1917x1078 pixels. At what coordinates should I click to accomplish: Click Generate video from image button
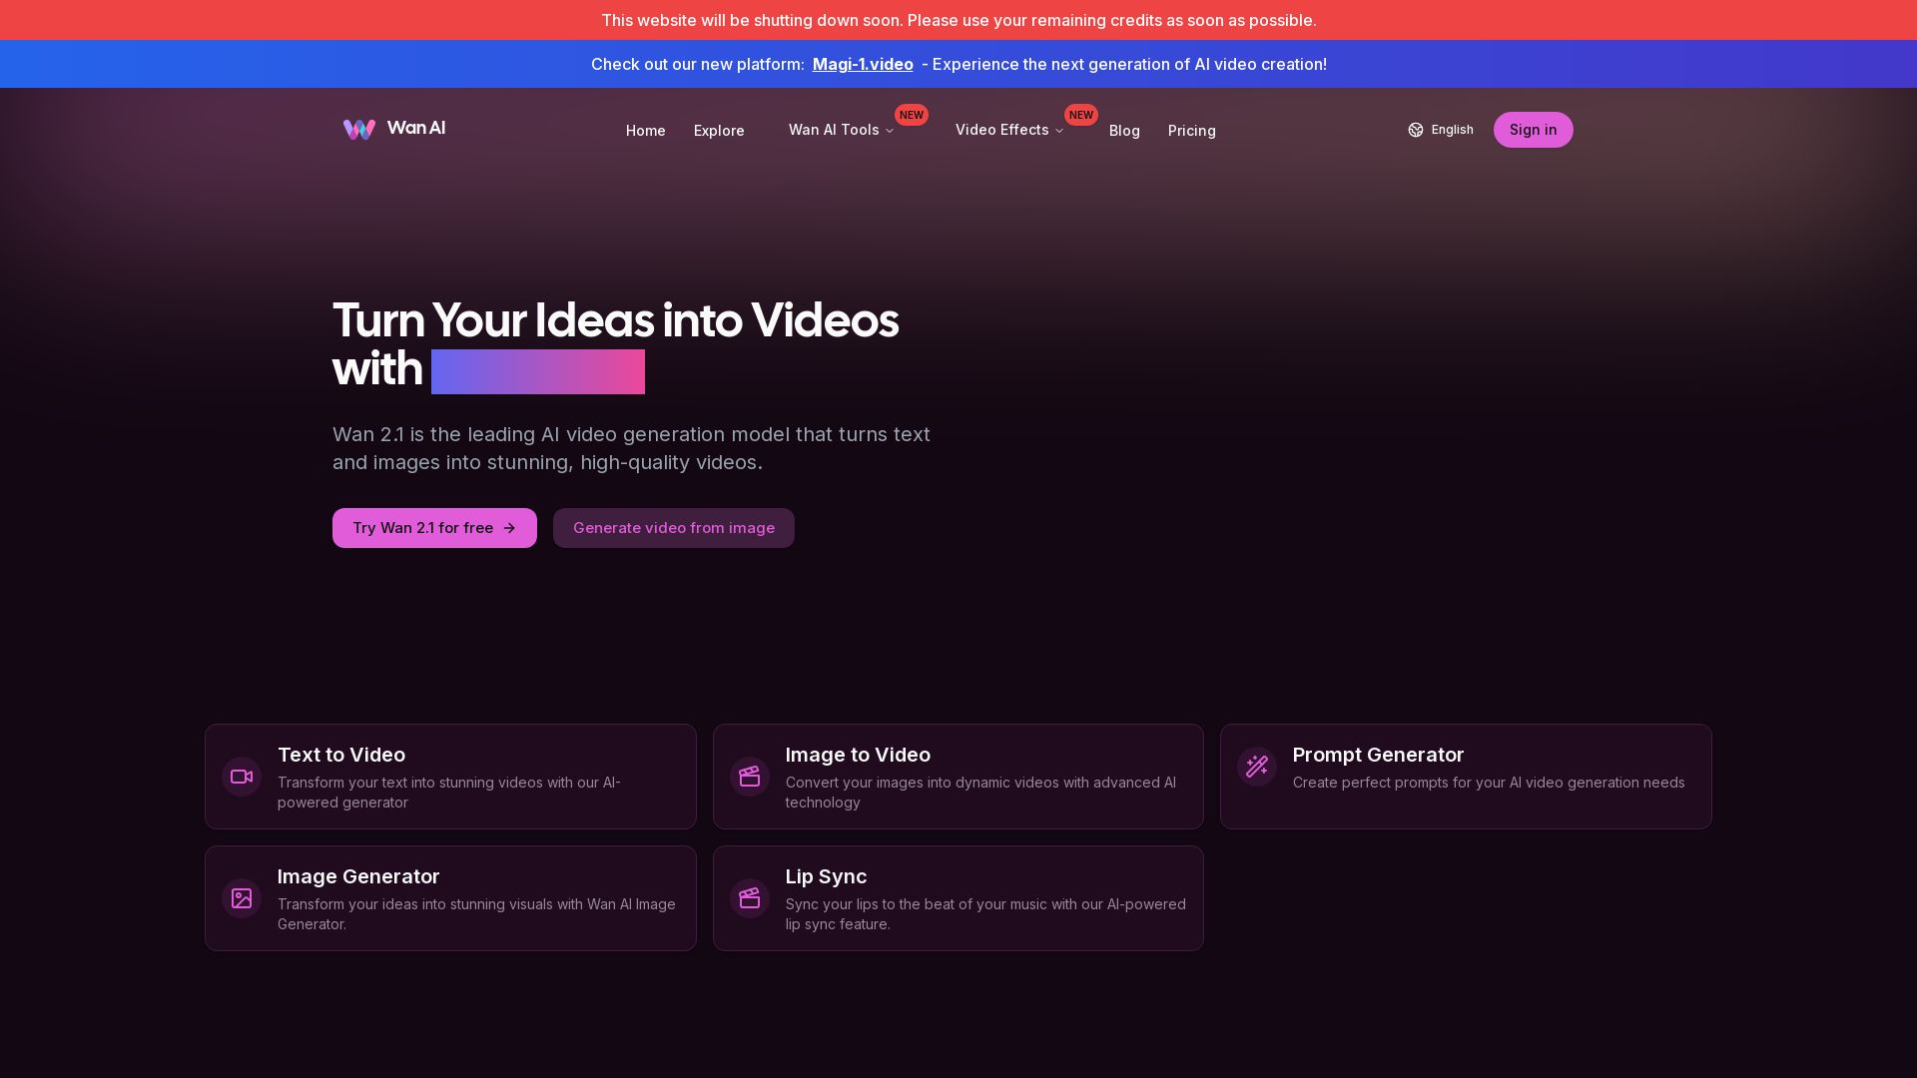tap(674, 528)
